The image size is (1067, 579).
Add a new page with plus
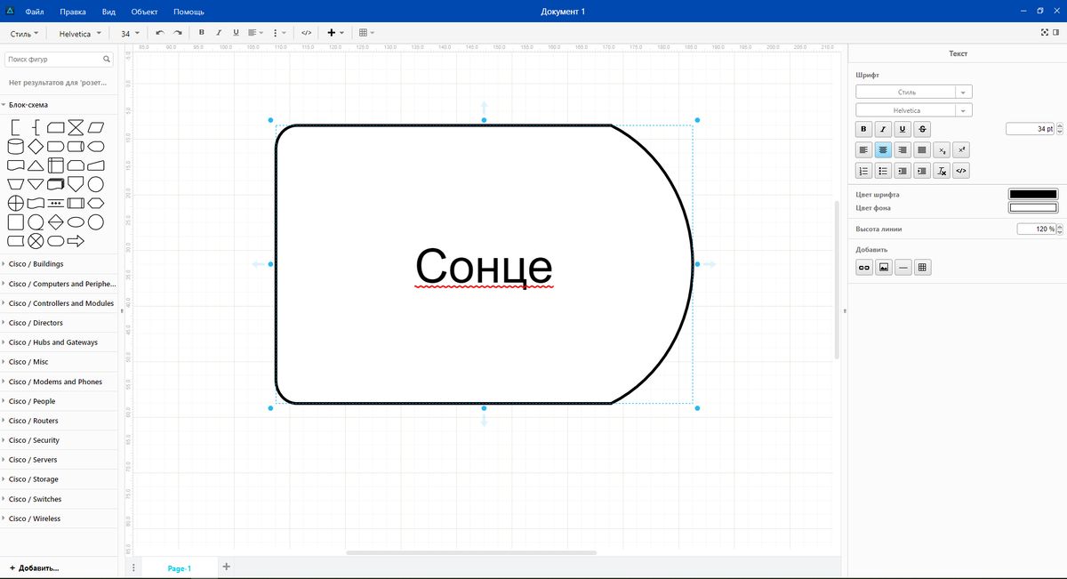coord(226,567)
